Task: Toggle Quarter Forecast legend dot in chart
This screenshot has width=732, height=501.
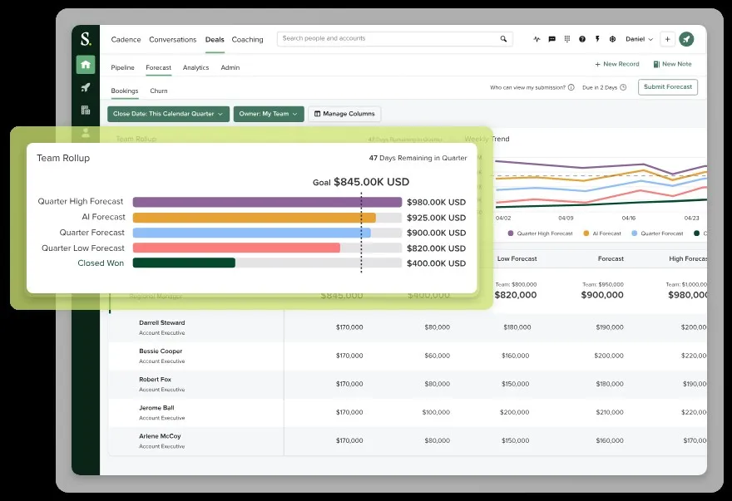Action: 635,233
